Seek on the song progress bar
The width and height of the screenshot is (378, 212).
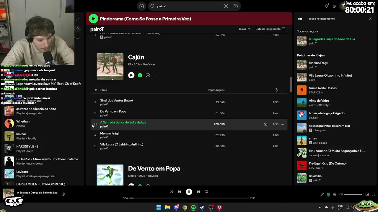[x=189, y=198]
